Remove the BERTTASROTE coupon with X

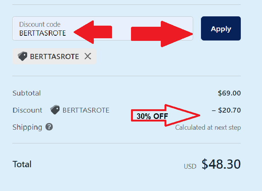point(88,56)
